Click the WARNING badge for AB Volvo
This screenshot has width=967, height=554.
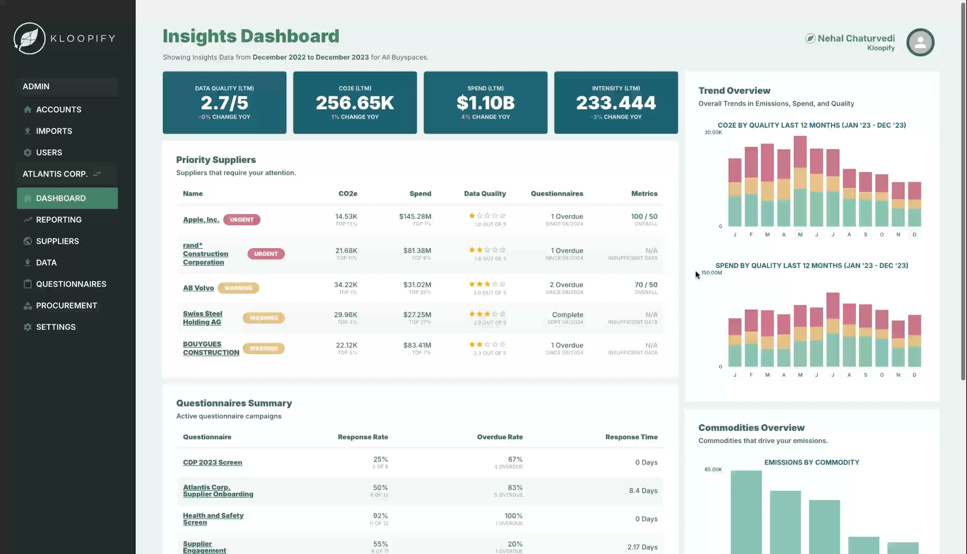[238, 288]
